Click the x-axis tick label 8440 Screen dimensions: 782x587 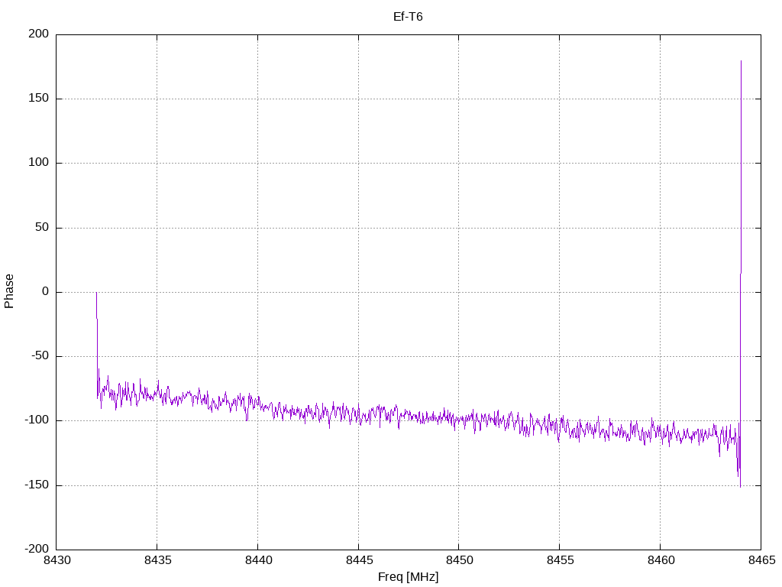tap(258, 560)
